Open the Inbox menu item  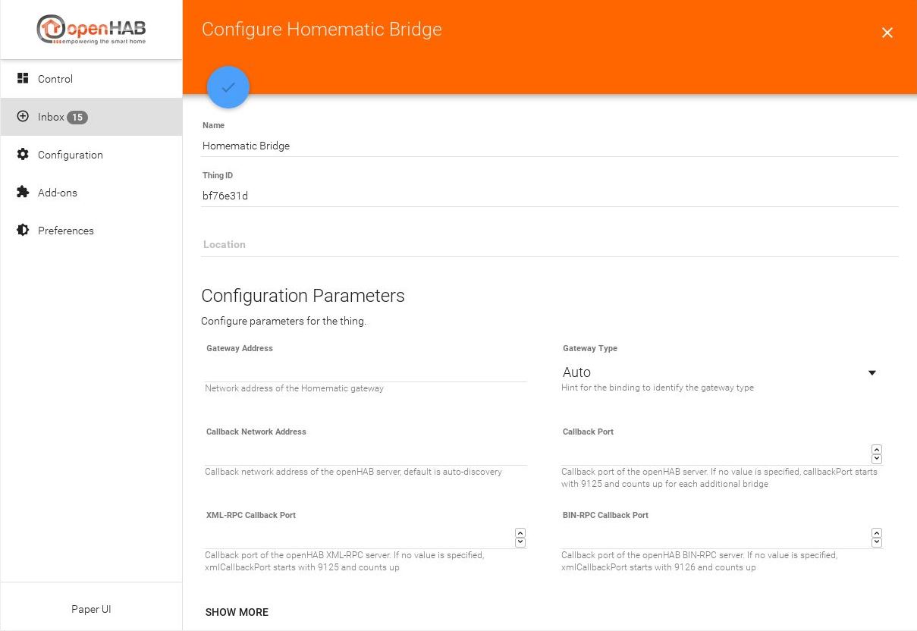click(x=91, y=117)
